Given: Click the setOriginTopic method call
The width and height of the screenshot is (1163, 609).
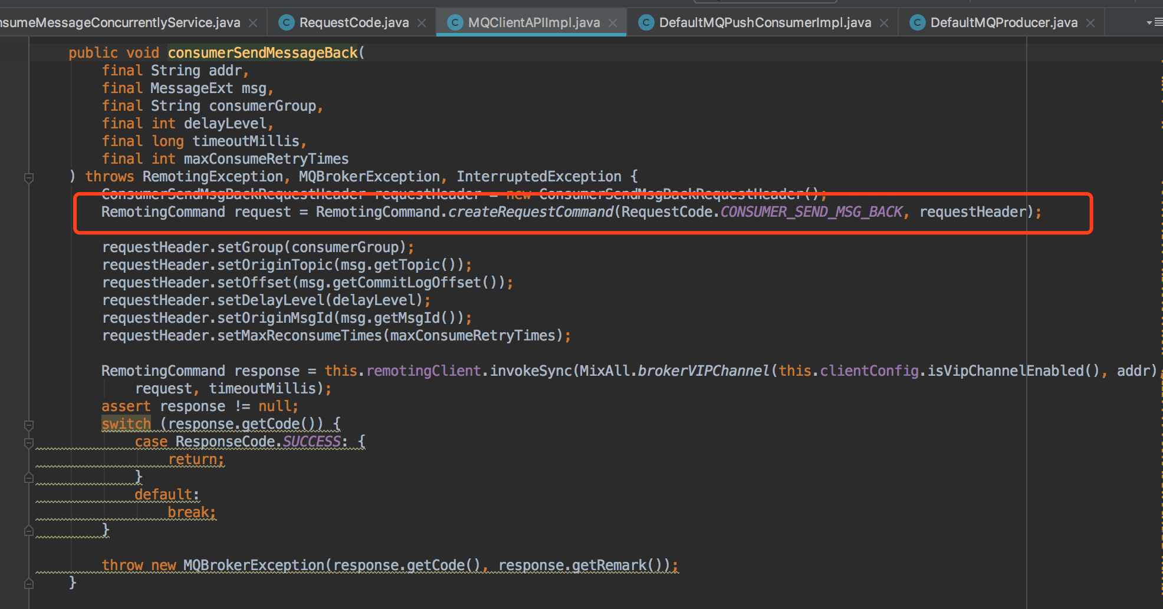Looking at the screenshot, I should [x=275, y=265].
